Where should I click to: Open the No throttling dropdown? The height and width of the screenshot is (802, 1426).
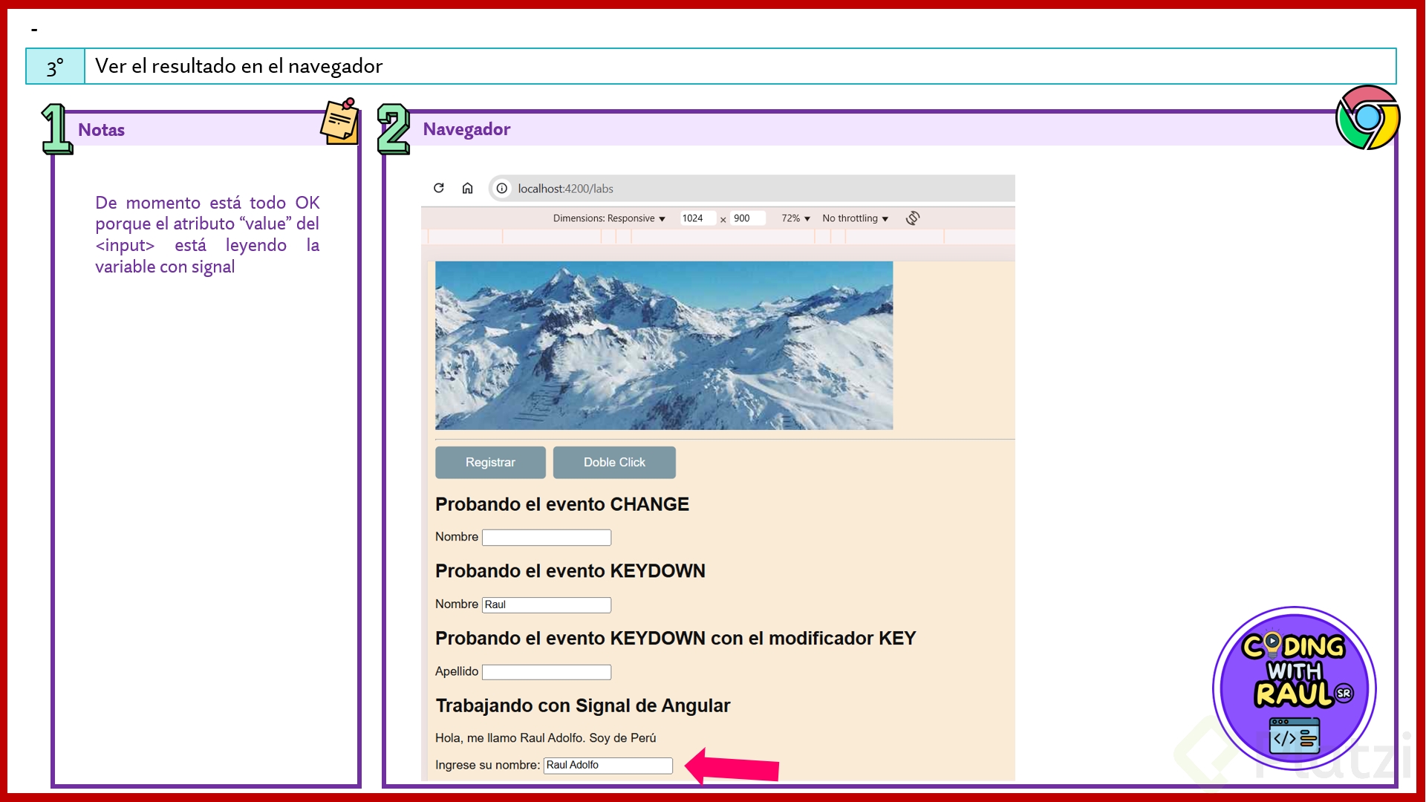(855, 218)
